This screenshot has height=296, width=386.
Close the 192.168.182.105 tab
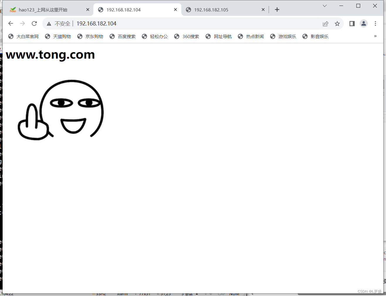263,10
